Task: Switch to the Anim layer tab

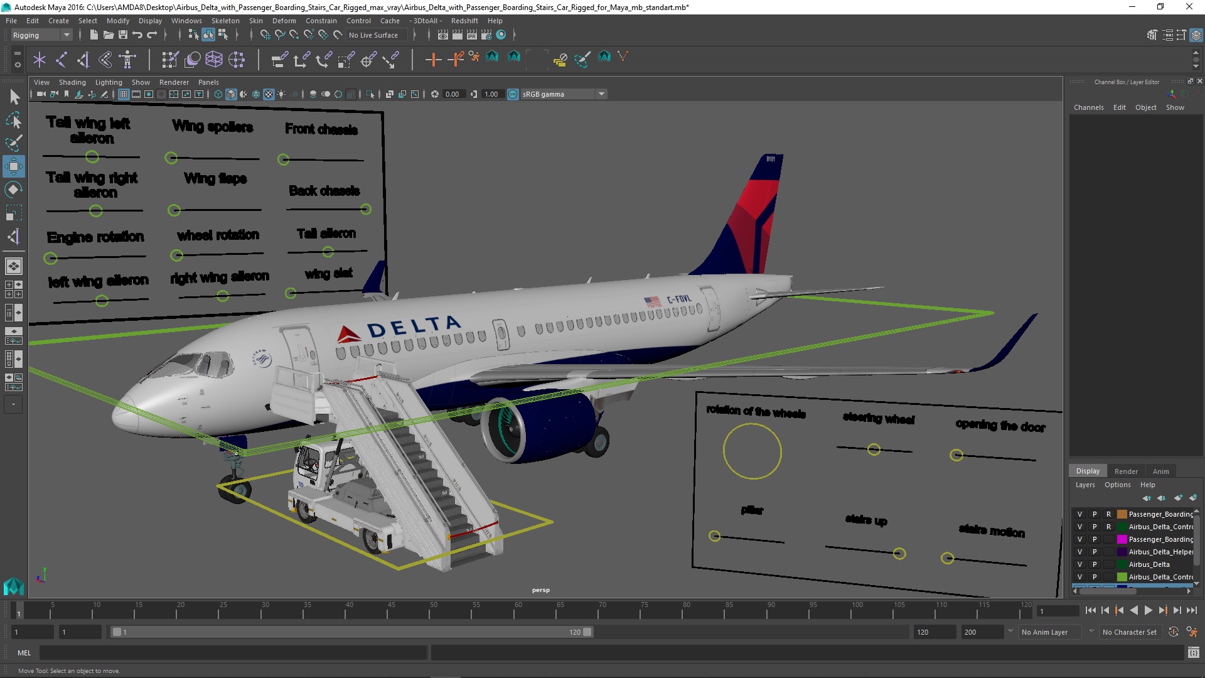Action: tap(1161, 471)
